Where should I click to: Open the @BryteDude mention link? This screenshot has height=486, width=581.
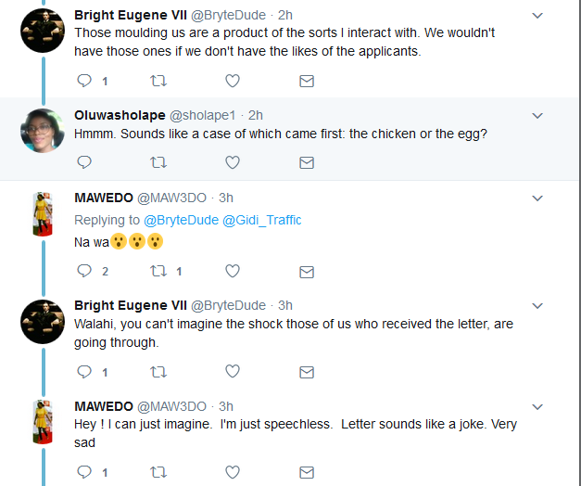tap(181, 220)
